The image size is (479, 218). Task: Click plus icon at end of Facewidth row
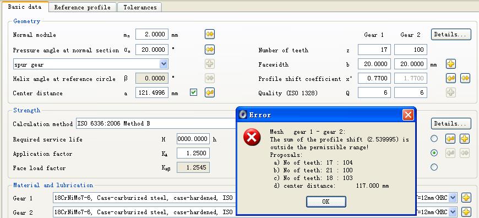(451, 64)
